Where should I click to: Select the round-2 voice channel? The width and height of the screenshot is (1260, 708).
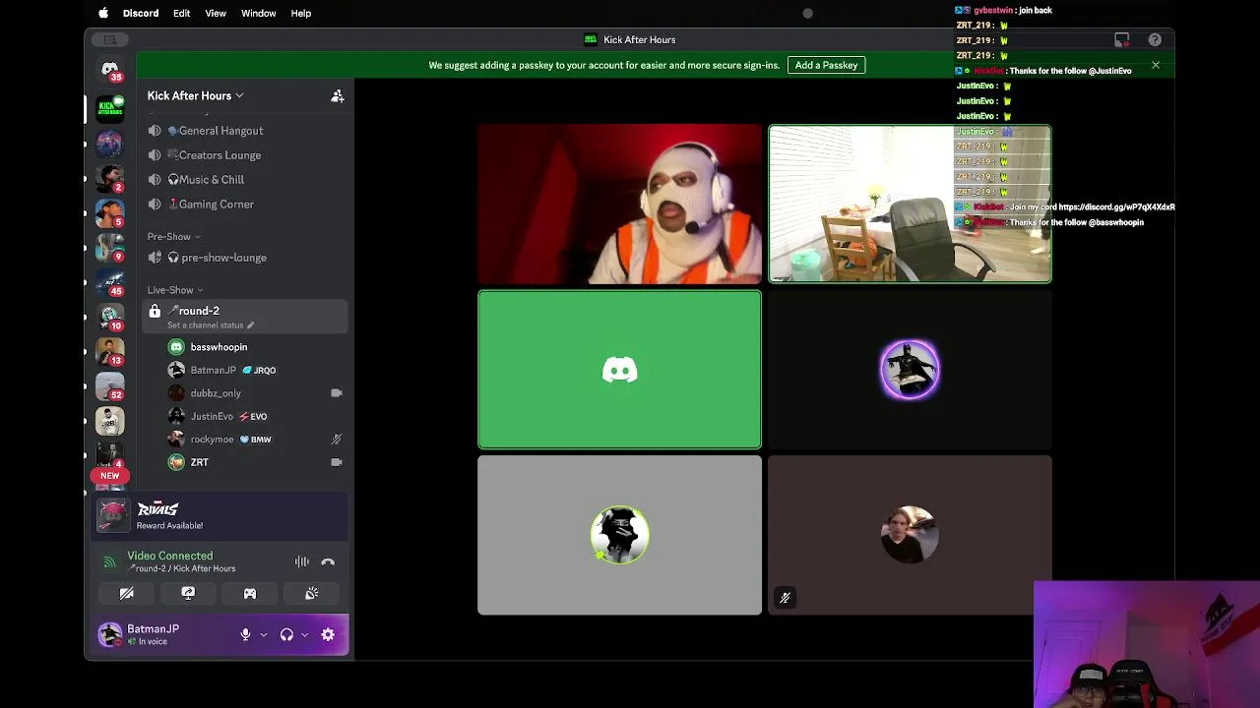246,317
